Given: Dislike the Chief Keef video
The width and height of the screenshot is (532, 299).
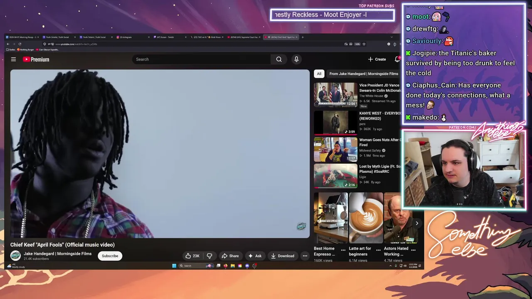Looking at the screenshot, I should [x=209, y=256].
